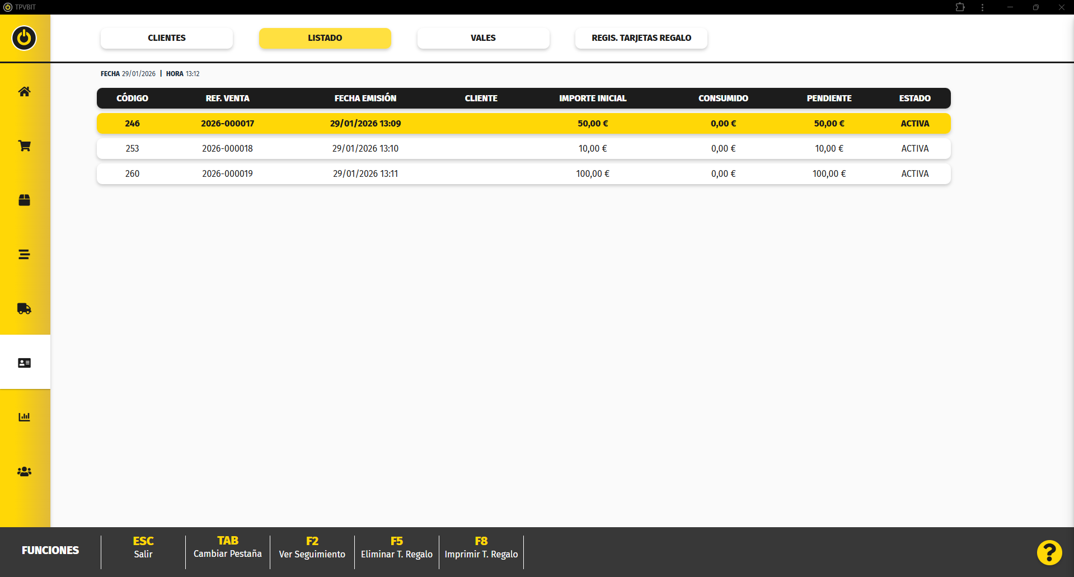Click F5 Eliminar T. Regalo
The image size is (1074, 577).
397,548
